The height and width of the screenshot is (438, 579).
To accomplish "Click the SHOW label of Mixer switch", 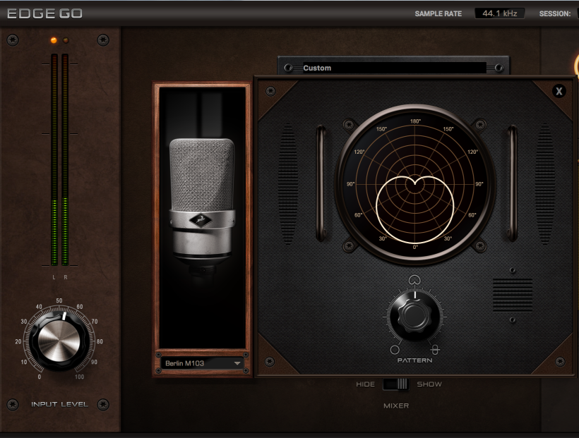I will 429,384.
